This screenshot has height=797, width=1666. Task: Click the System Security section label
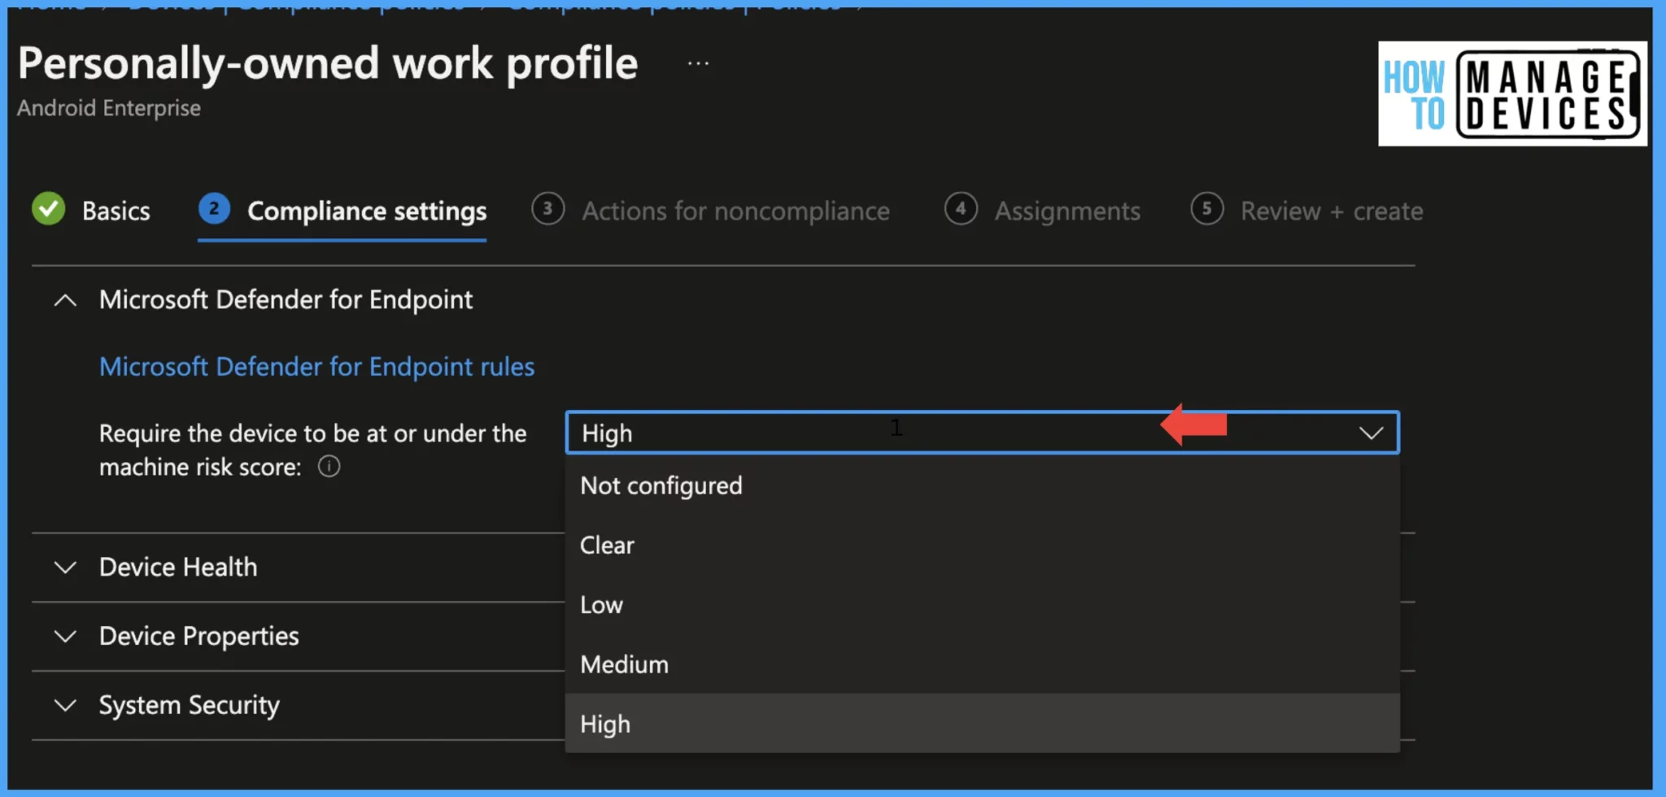point(190,705)
